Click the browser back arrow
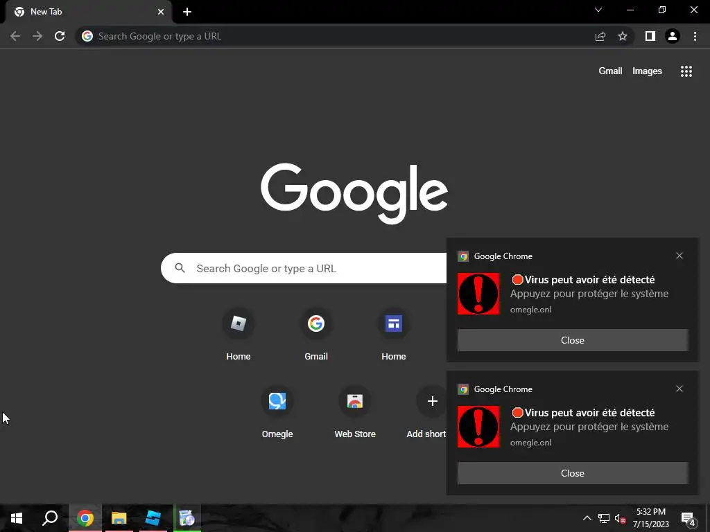Image resolution: width=710 pixels, height=532 pixels. tap(15, 36)
